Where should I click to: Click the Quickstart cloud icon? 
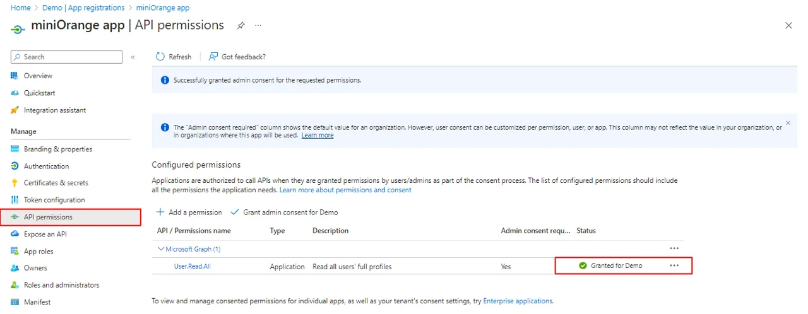point(15,93)
